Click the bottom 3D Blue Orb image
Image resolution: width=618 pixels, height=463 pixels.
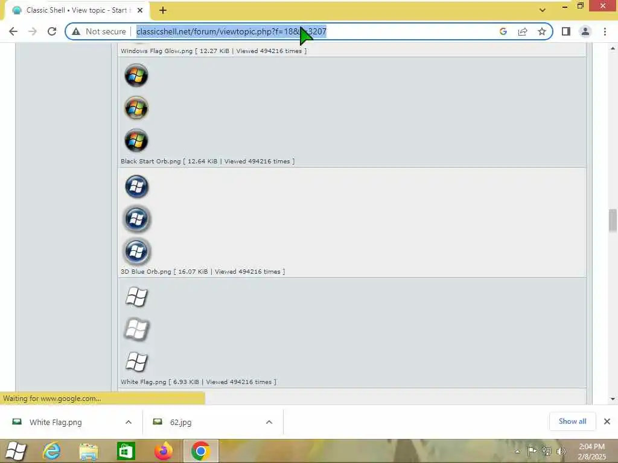pos(137,251)
